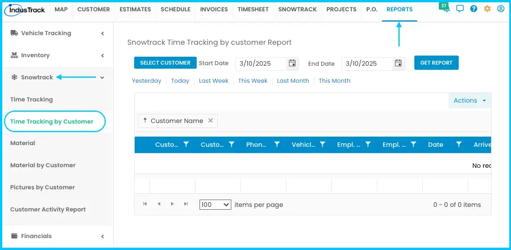
Task: Click the SELECT CUSTOMER button
Action: (x=165, y=63)
